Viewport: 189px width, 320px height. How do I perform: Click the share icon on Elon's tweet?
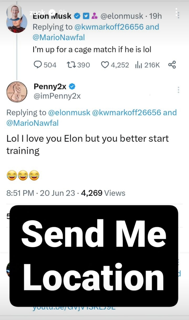click(172, 65)
